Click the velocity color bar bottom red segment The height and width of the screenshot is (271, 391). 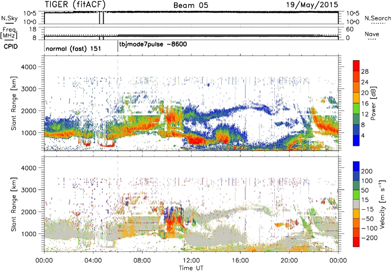point(356,242)
